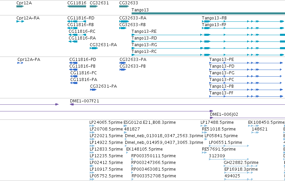The width and height of the screenshot is (285, 181).
Task: Select EST RE51018.5prime
Action: pyautogui.click(x=219, y=129)
